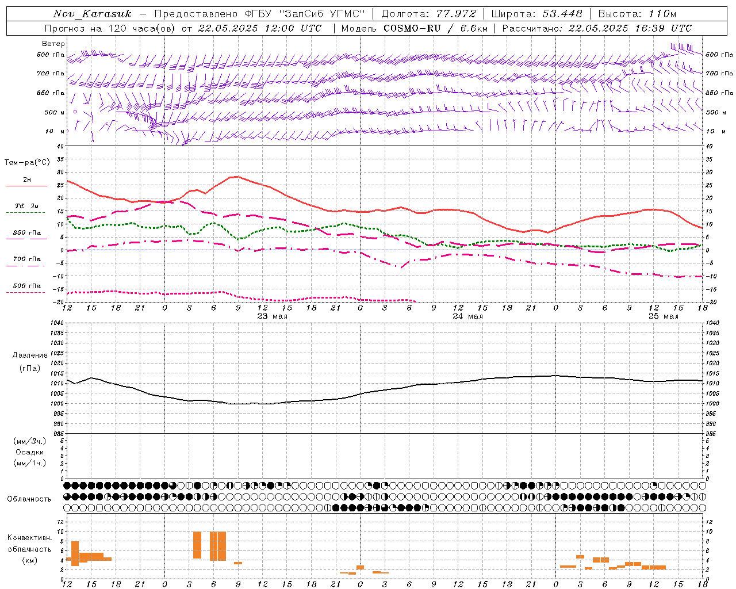Click the (км) unit label for convective cloud
This screenshot has width=736, height=589.
(x=31, y=560)
